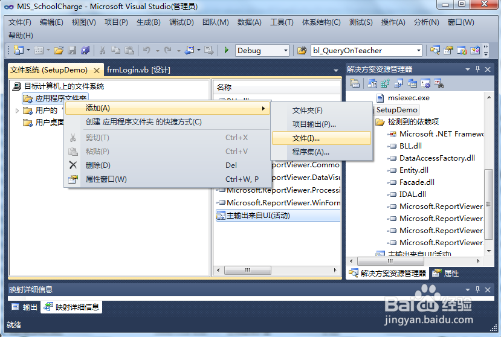Click the Paste toolbar icon
This screenshot has height=337, width=501.
pos(129,50)
